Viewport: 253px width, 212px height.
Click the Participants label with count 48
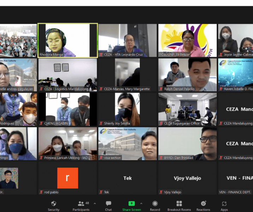[x=81, y=210]
